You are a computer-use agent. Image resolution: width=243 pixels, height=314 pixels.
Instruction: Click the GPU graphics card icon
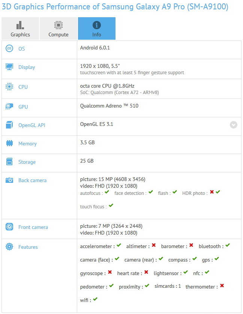(9, 107)
